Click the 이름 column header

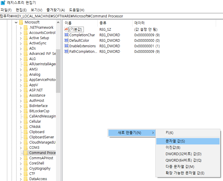(x=80, y=23)
